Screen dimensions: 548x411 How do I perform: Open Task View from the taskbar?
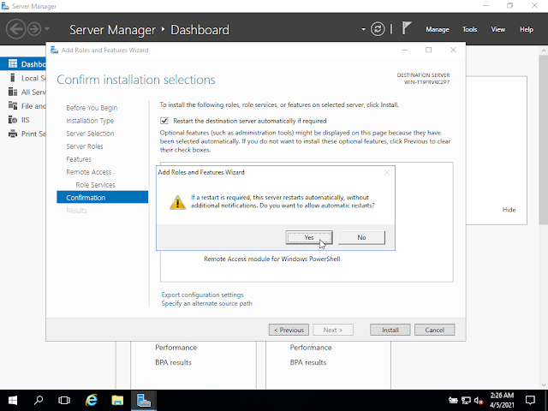tap(64, 401)
